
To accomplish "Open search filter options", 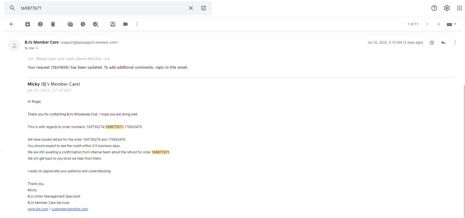I will click(204, 8).
